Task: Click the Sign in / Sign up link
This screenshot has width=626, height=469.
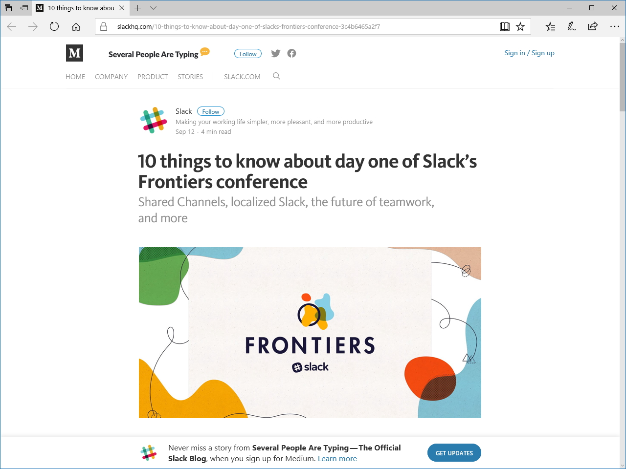Action: point(529,53)
